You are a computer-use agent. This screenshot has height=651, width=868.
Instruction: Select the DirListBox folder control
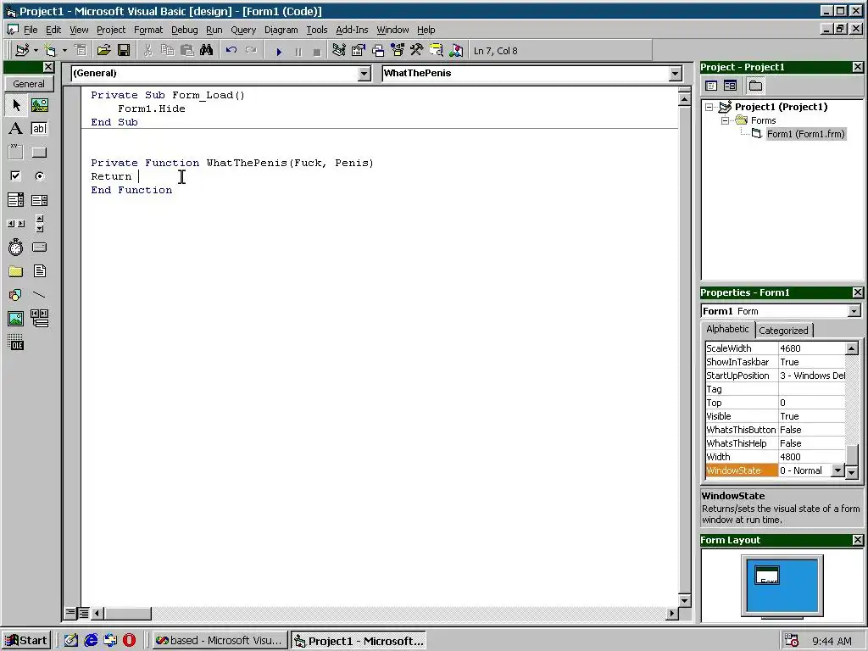(x=16, y=271)
